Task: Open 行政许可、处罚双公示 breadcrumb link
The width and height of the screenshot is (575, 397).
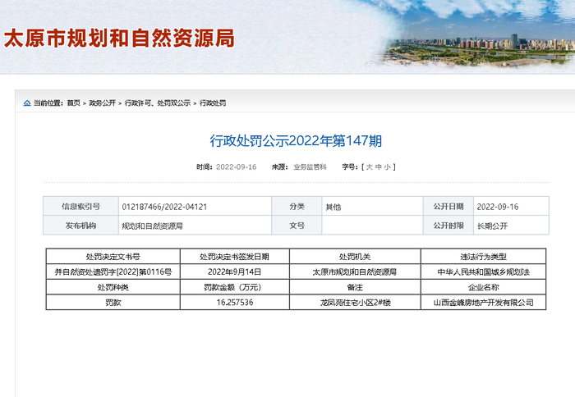Action: coord(158,103)
